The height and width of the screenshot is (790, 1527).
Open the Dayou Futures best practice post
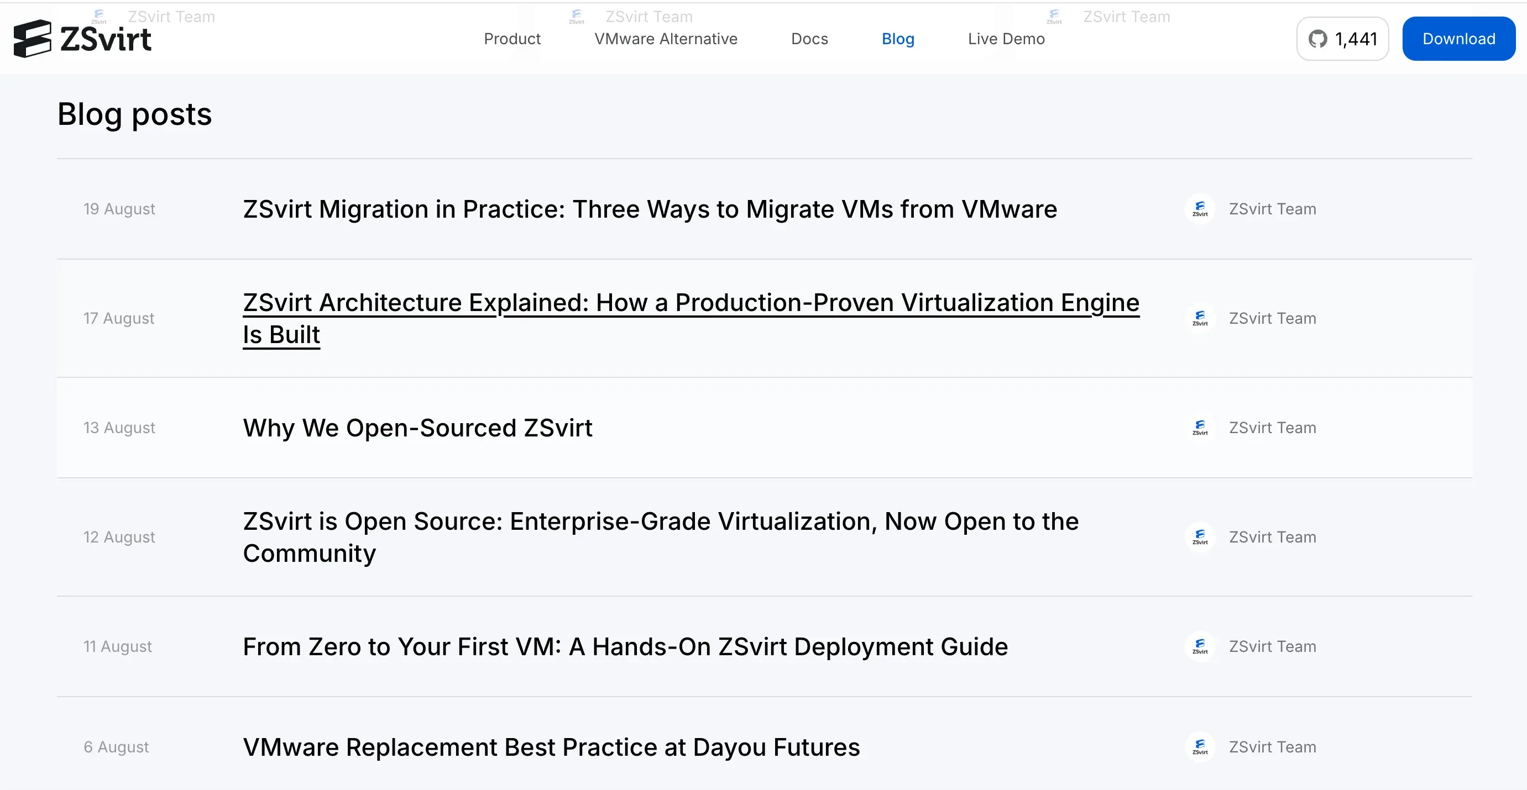[x=551, y=747]
